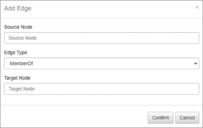
Task: Open the Edge Type dropdown
Action: click(101, 63)
